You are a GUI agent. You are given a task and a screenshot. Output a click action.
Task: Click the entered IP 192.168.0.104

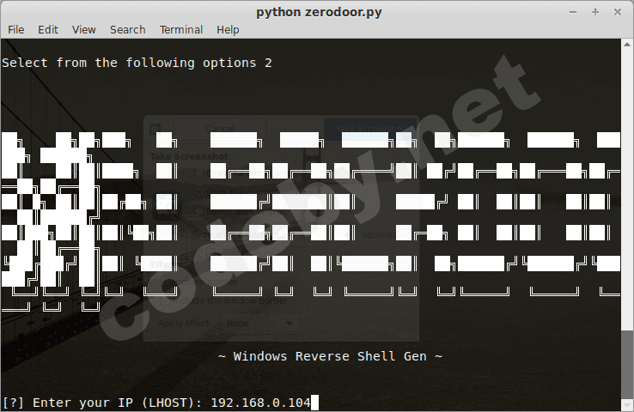click(x=260, y=403)
